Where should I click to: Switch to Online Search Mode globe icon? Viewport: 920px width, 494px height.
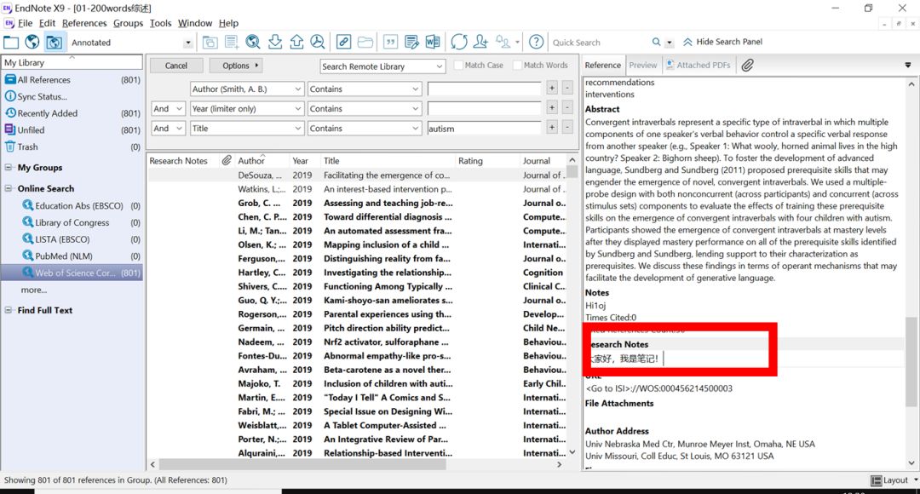pyautogui.click(x=32, y=43)
